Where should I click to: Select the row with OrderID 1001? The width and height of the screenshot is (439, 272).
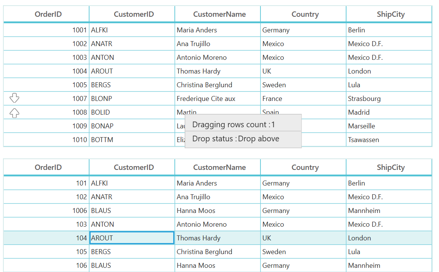tap(217, 30)
